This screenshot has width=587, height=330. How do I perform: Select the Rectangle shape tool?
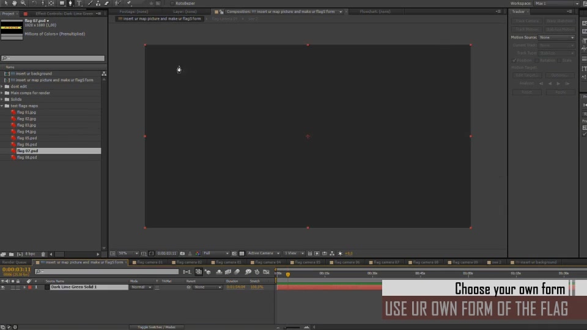(x=62, y=3)
